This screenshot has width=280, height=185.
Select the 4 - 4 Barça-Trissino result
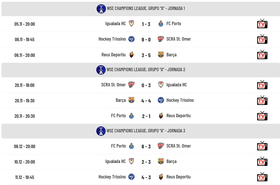click(146, 101)
